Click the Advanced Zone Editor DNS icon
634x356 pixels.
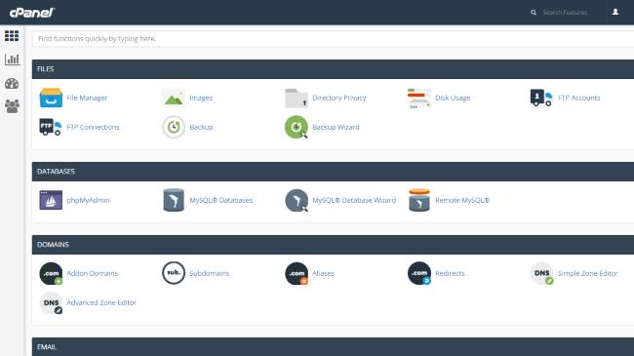[51, 302]
